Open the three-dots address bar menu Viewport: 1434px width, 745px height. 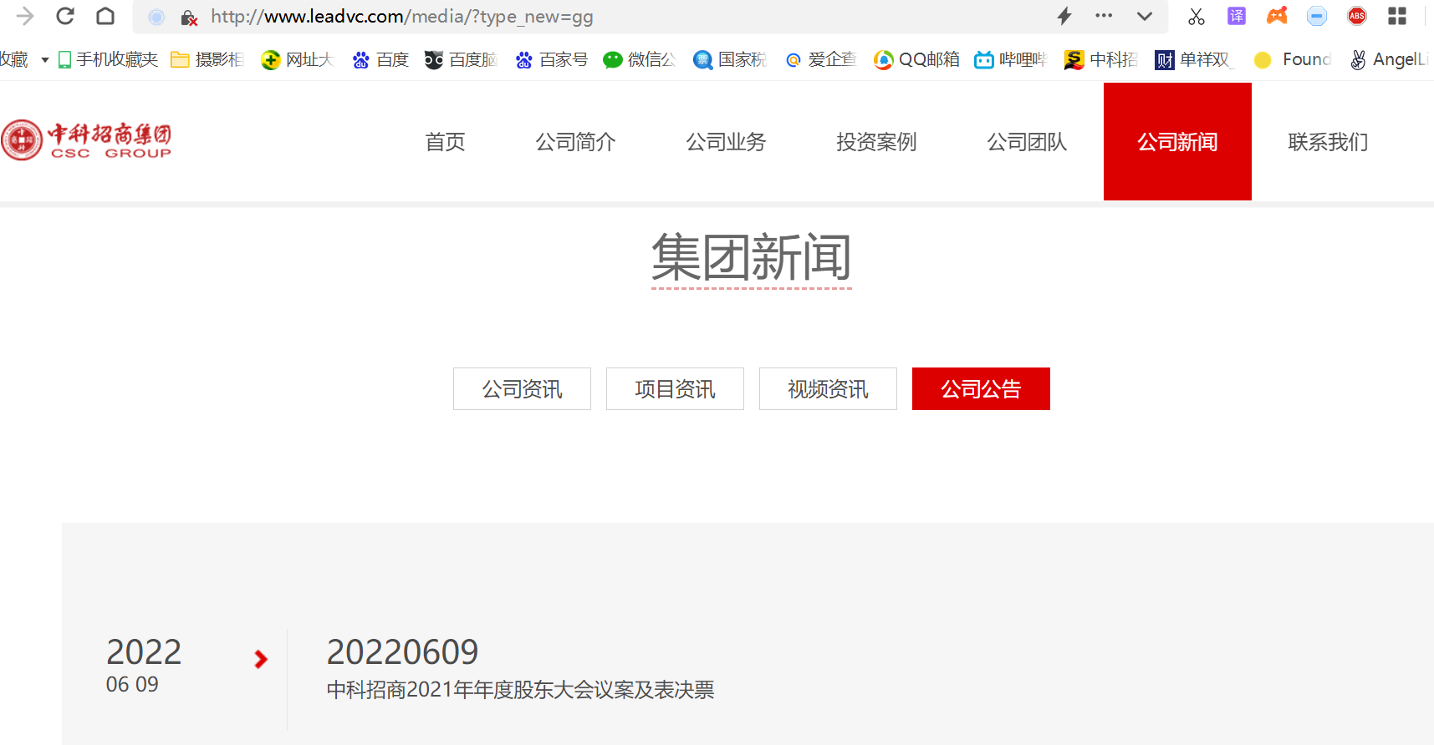coord(1104,16)
